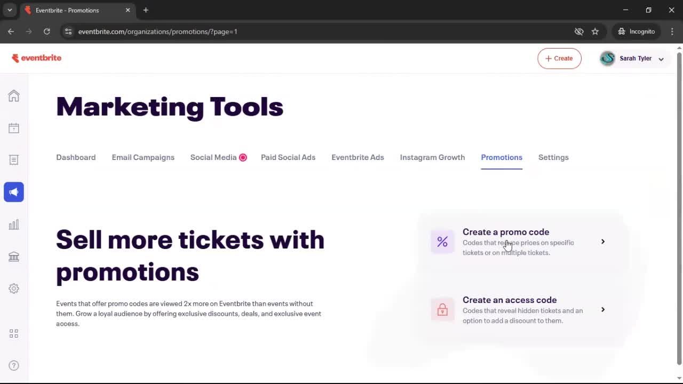Switch to the marketing Settings tab
This screenshot has width=683, height=384.
point(553,157)
